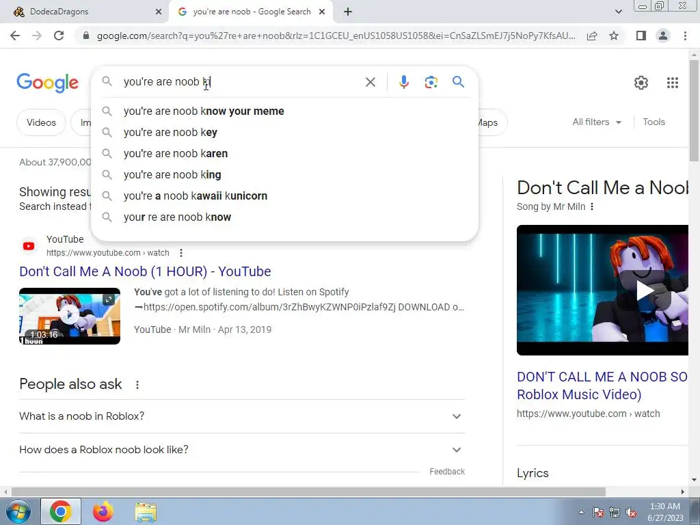This screenshot has width=700, height=525.
Task: Search by image with Lens icon
Action: pos(431,82)
